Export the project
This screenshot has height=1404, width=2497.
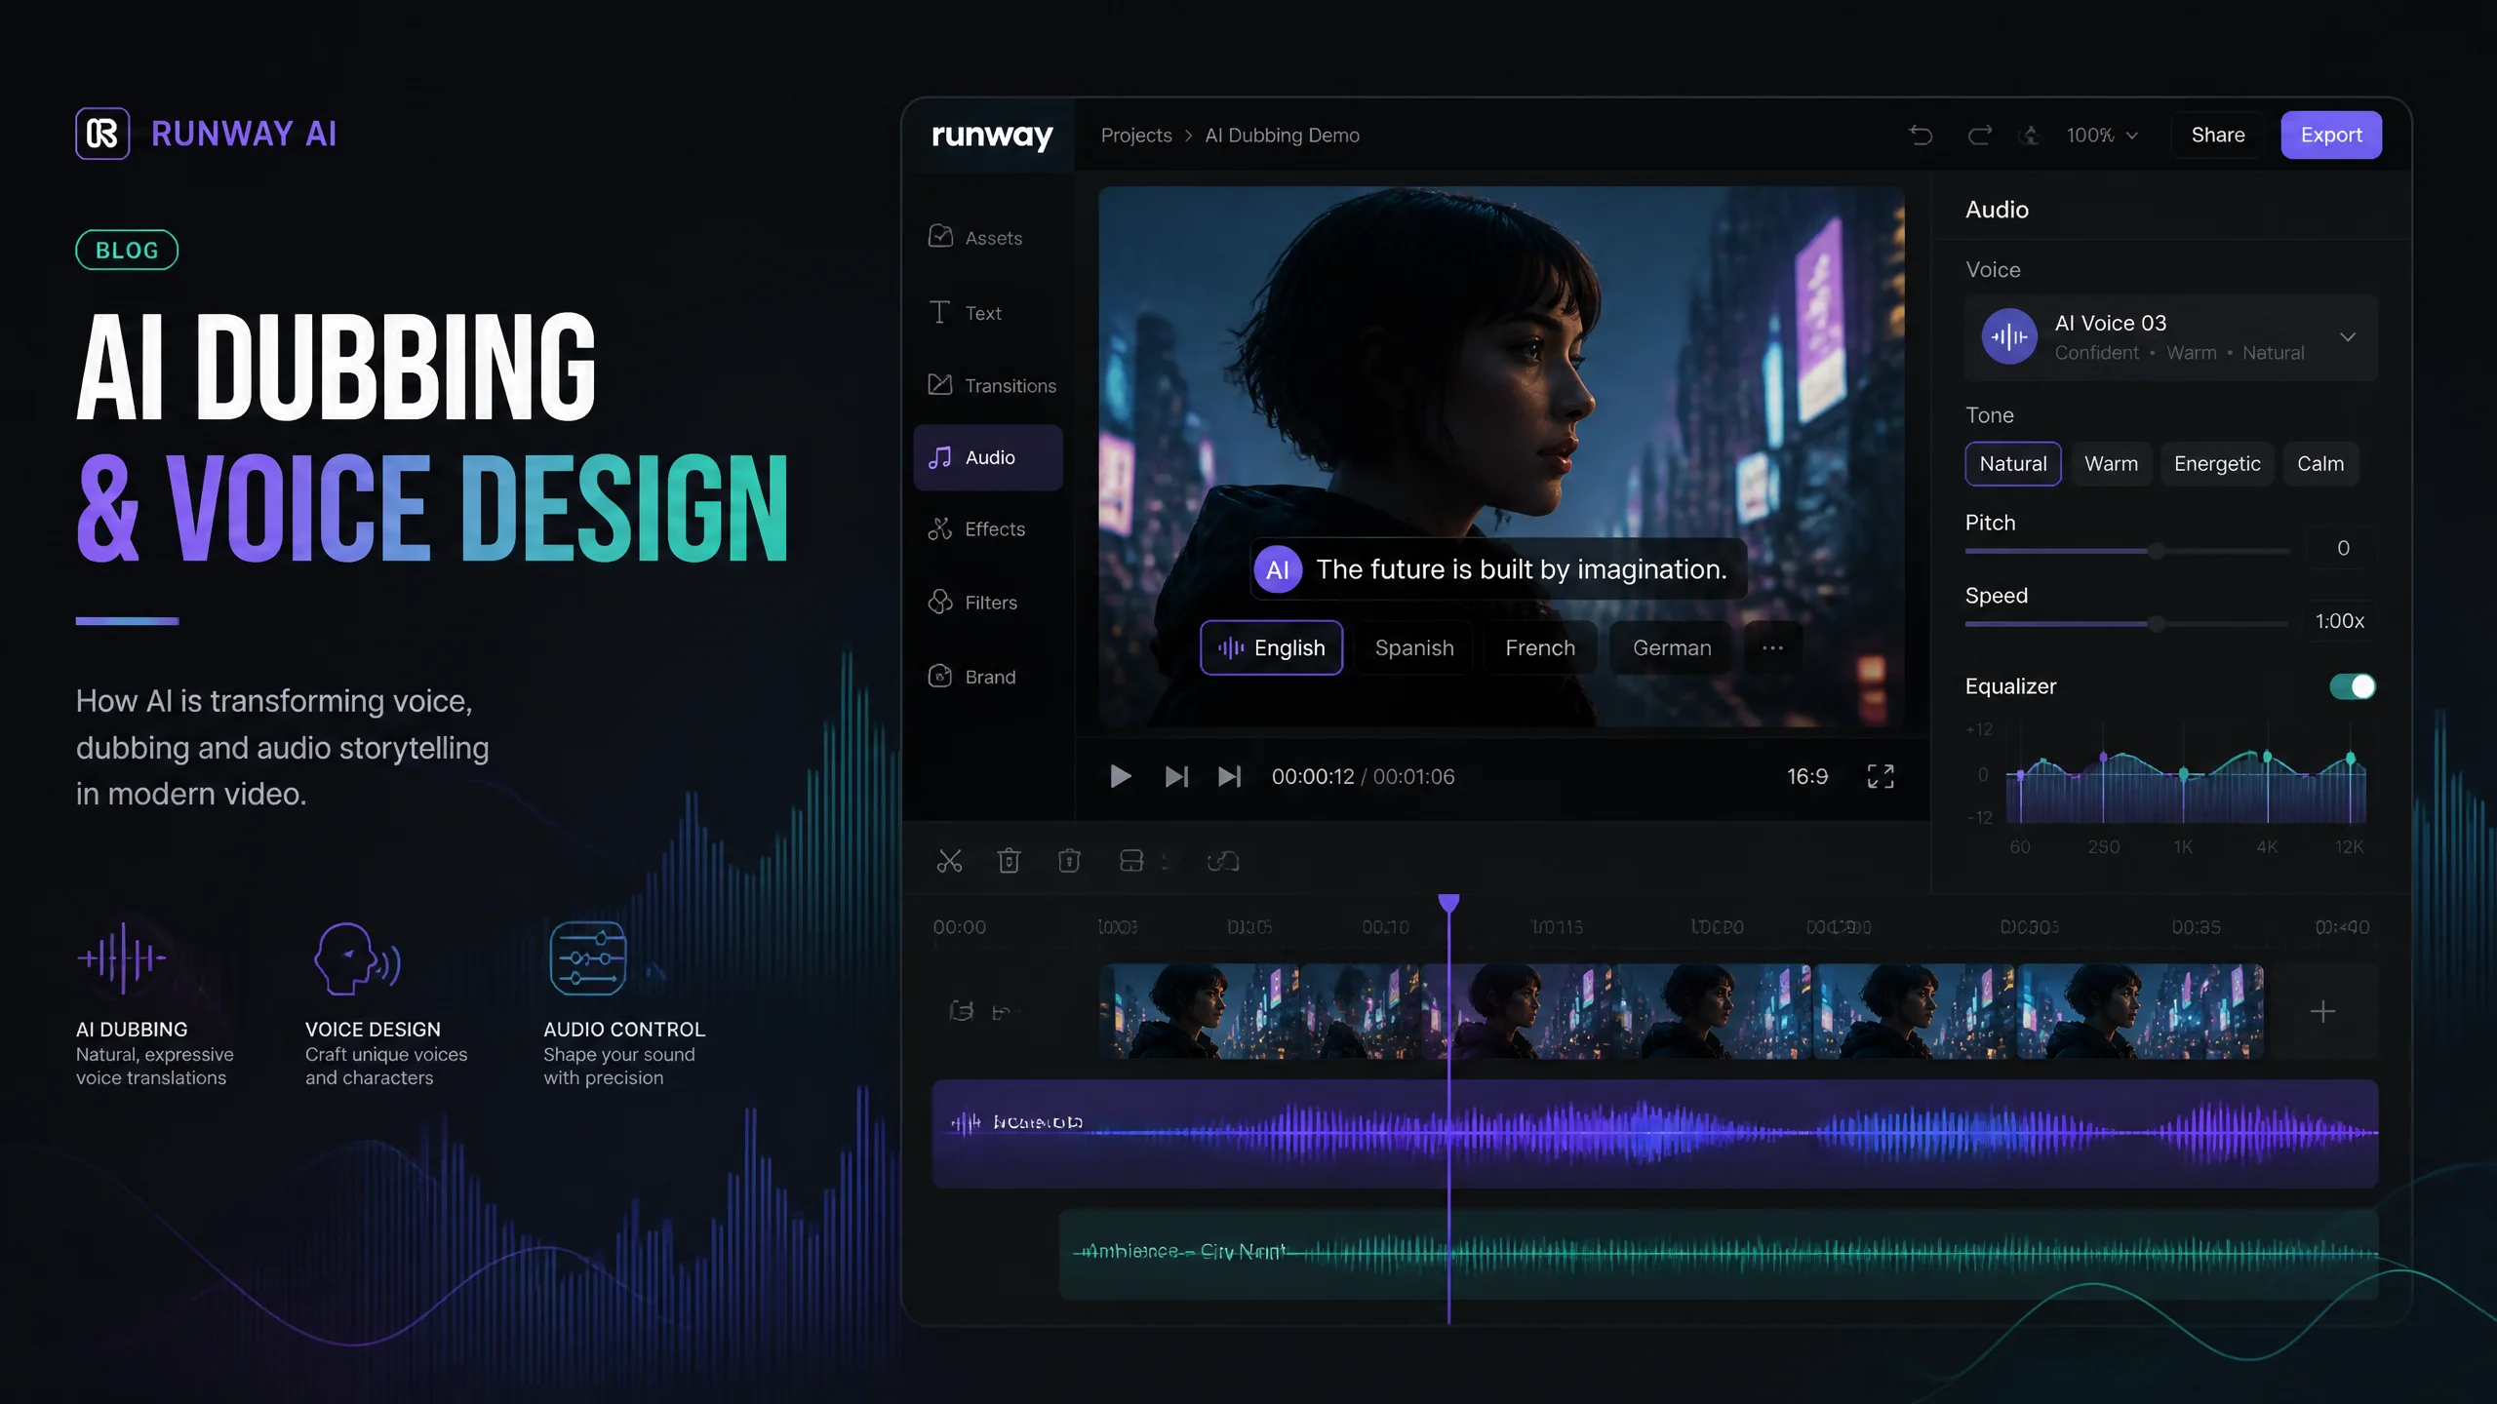(2331, 135)
